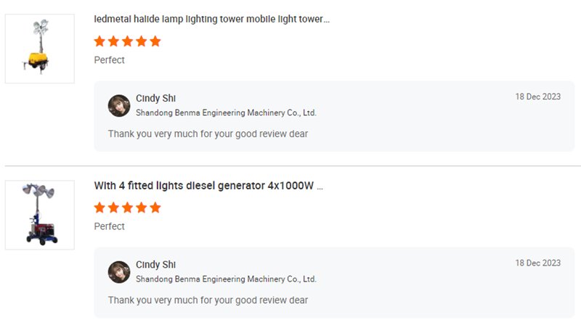Viewport: 581px width, 325px height.
Task: Select the Cindy Shi name in the top reply
Action: [155, 99]
